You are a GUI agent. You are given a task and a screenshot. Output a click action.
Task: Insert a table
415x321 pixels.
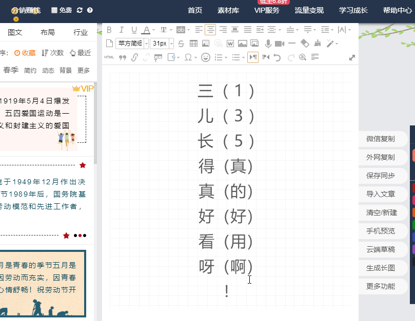(x=193, y=44)
